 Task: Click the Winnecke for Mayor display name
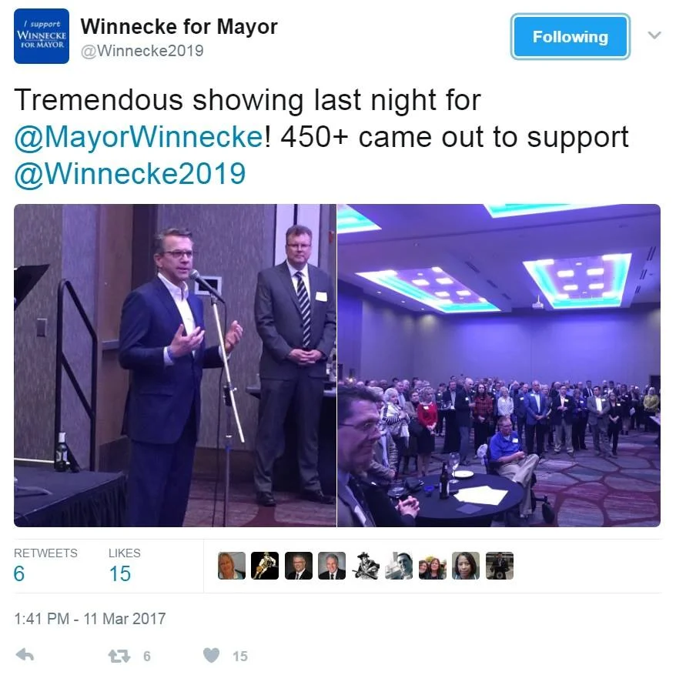click(179, 27)
